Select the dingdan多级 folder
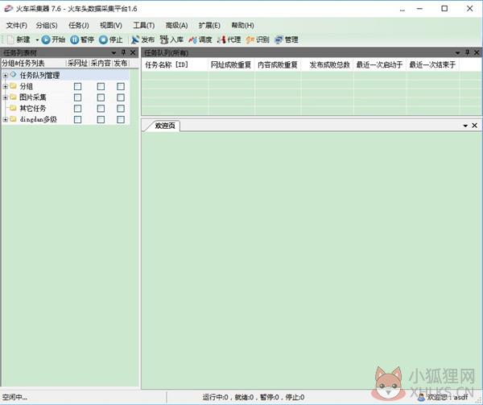Viewport: 483px width, 405px height. pyautogui.click(x=38, y=119)
